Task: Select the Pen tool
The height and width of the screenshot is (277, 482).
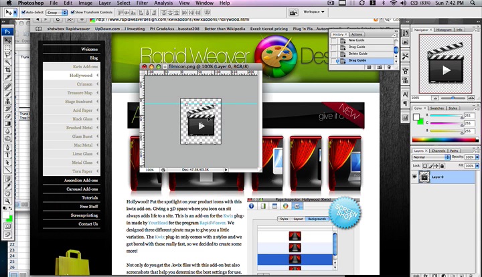Action: click(7, 148)
